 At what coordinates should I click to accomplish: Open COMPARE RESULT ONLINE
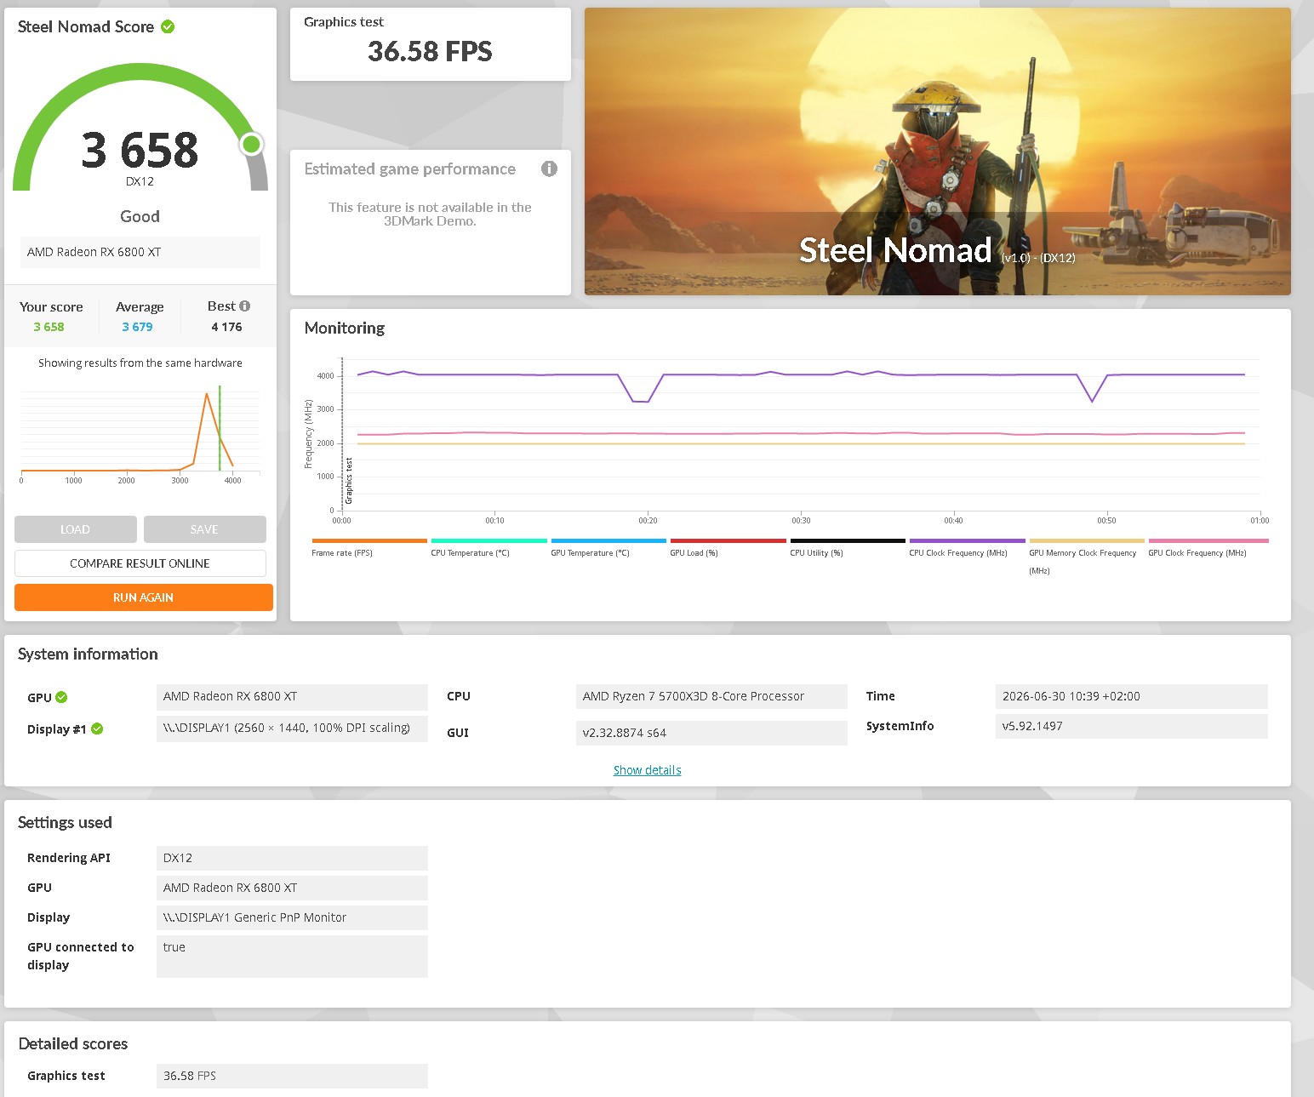point(140,563)
